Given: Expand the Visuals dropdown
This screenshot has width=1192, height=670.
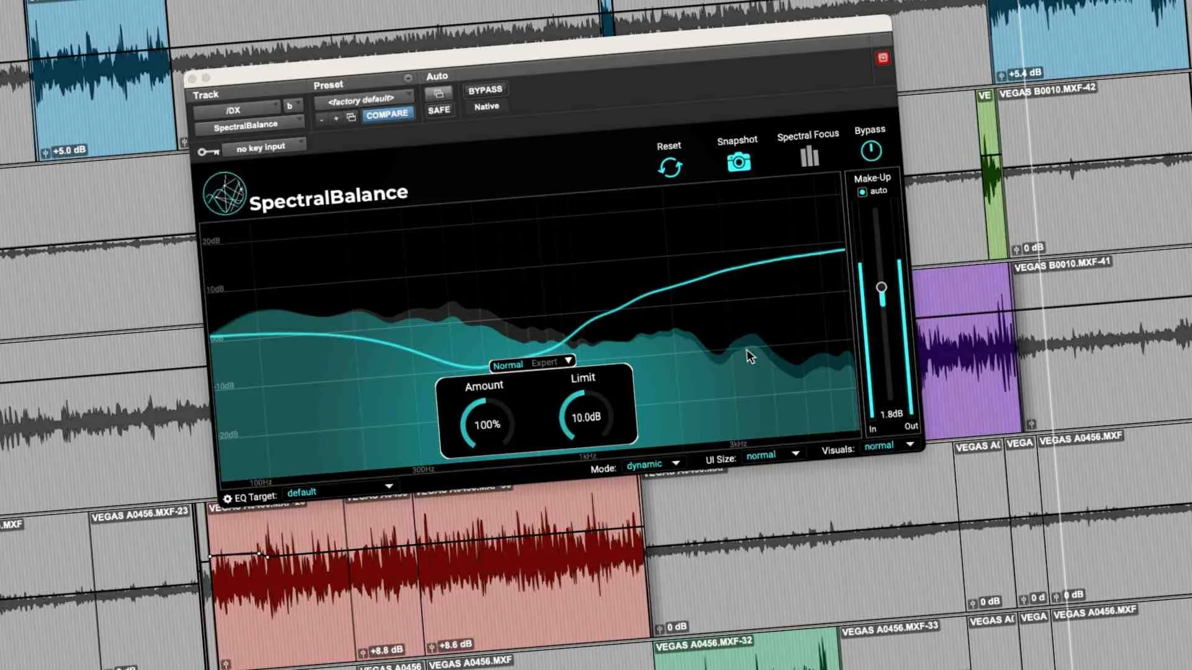Looking at the screenshot, I should (888, 445).
